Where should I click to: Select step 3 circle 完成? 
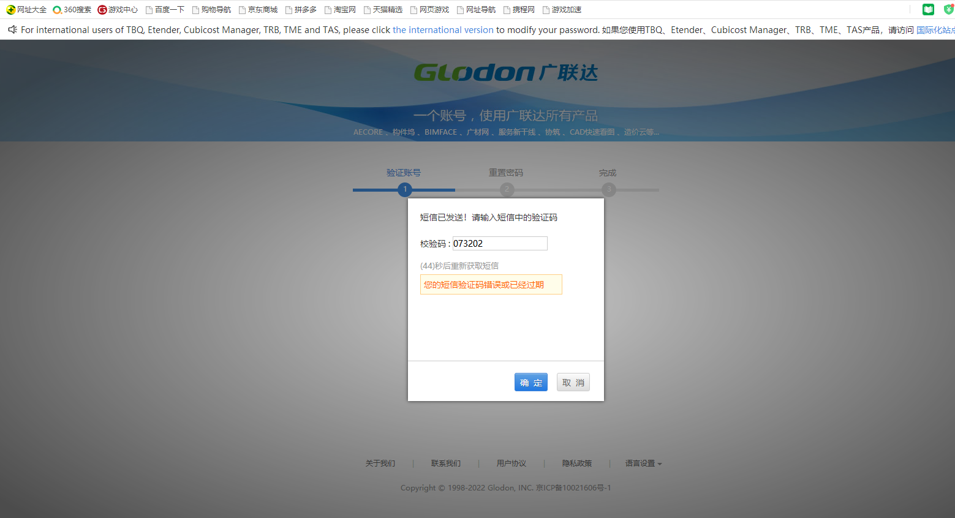click(608, 189)
